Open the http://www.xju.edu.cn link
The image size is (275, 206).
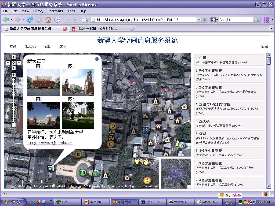coord(50,143)
